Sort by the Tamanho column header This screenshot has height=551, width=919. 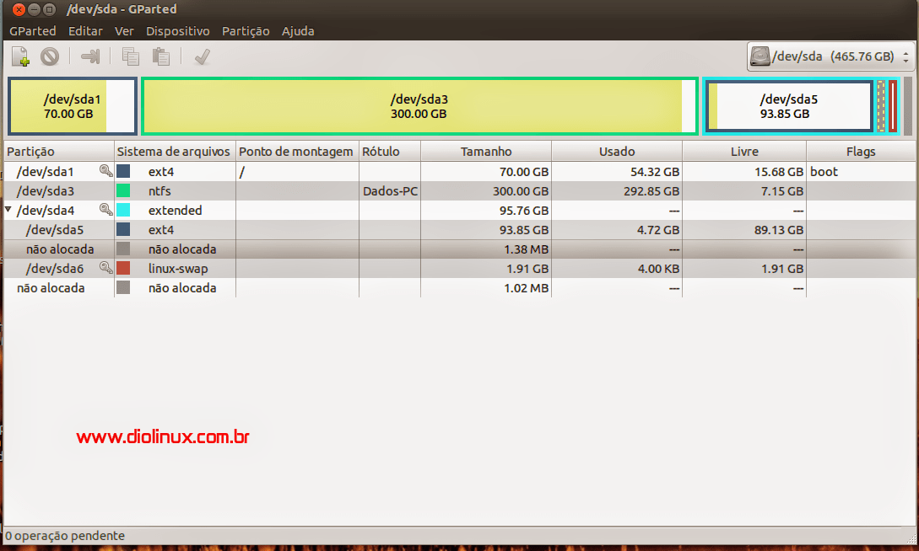(x=485, y=152)
